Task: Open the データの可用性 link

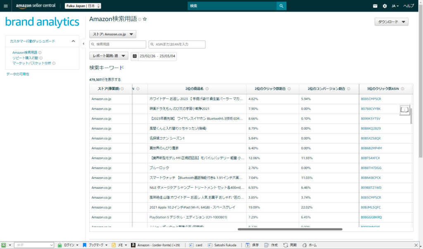Action: 18,74
